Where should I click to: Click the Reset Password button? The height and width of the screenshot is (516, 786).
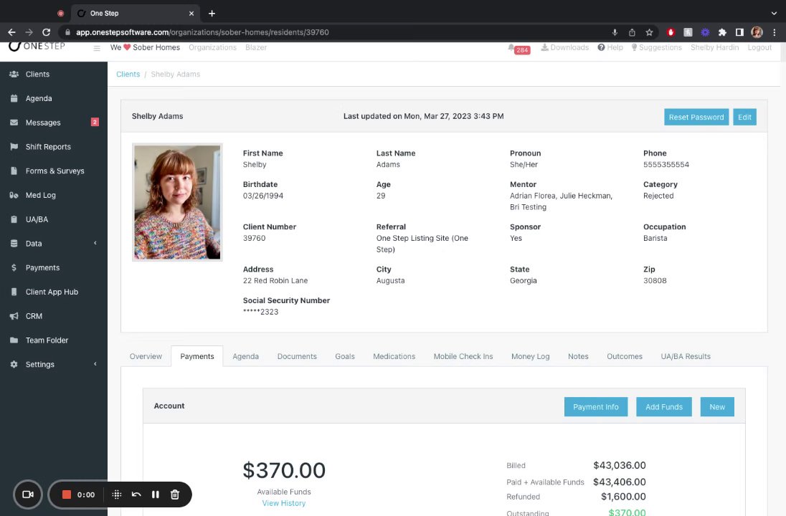(x=696, y=117)
